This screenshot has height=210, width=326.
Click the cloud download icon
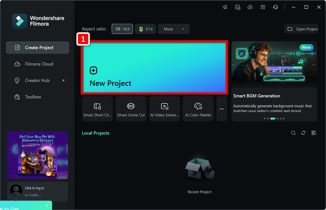coord(250,7)
